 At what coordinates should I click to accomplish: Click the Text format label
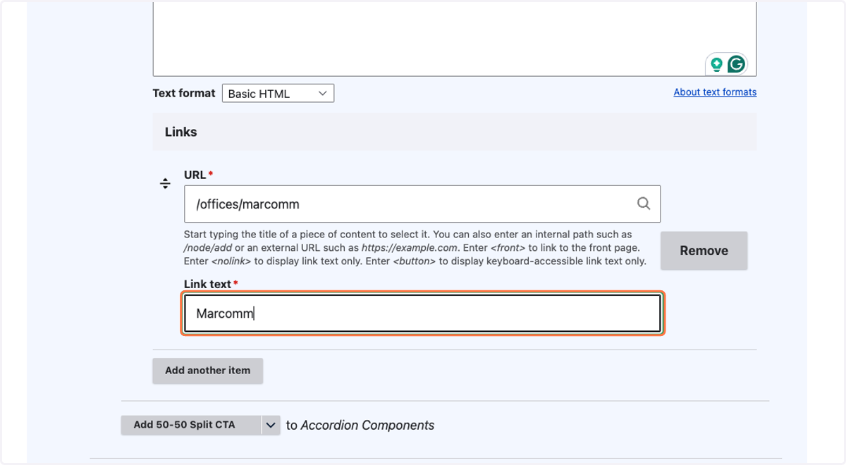184,93
